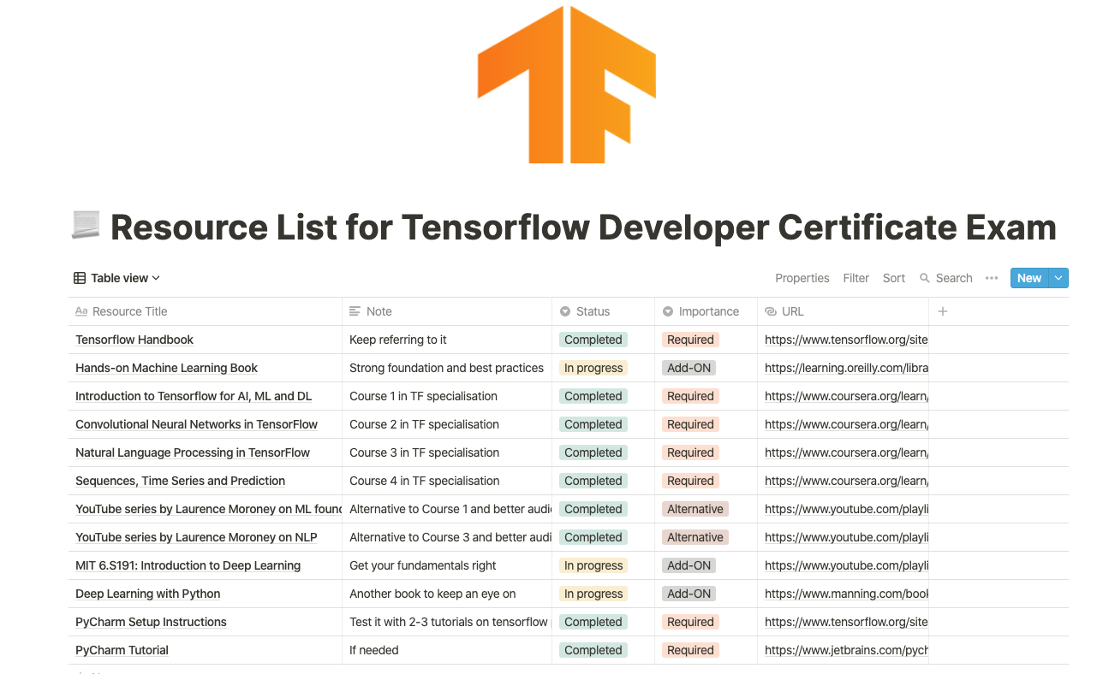Click the blue New button

click(x=1029, y=278)
